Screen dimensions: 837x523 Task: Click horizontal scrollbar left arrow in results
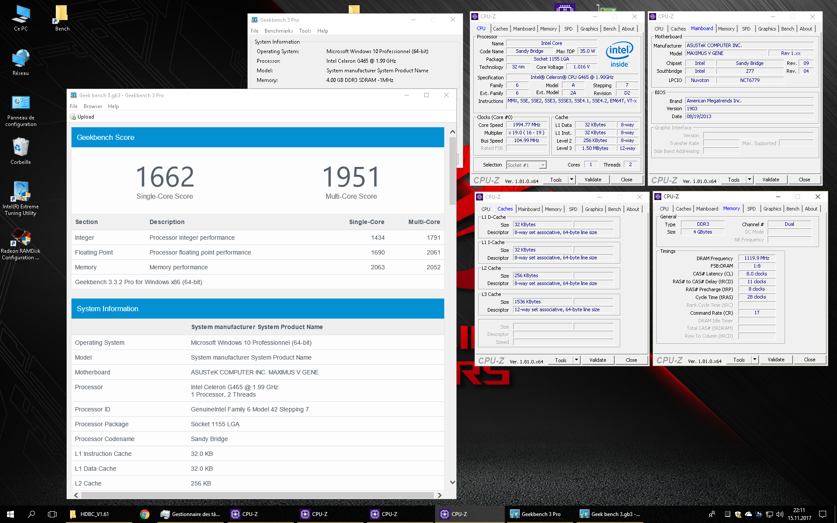click(76, 495)
